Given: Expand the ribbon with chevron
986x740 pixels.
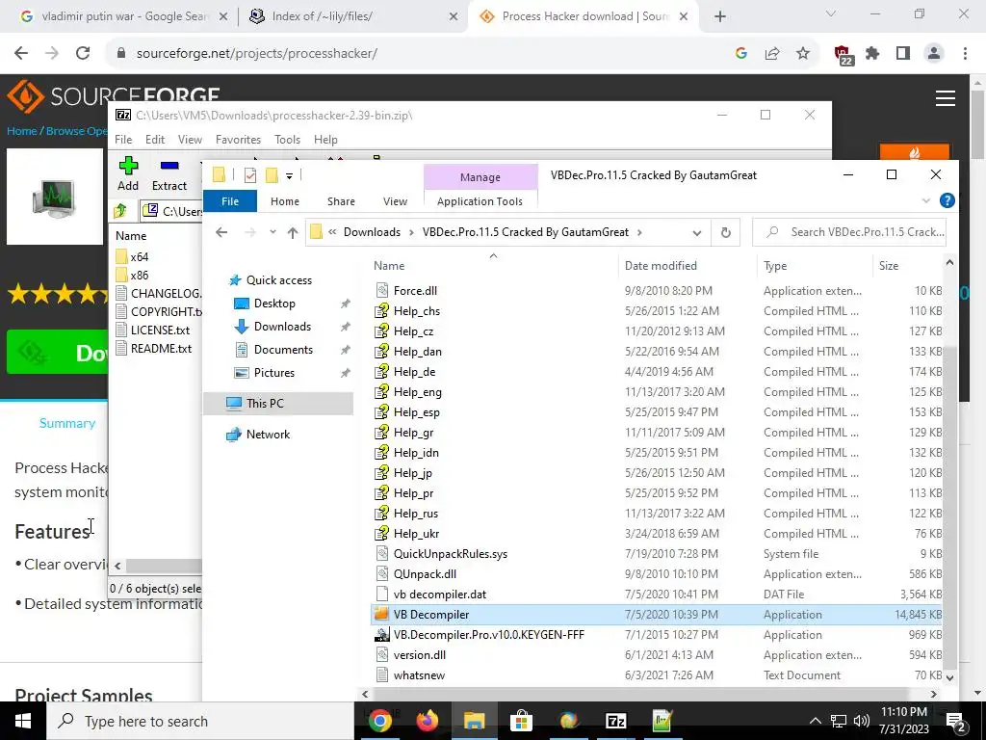Looking at the screenshot, I should pos(925,200).
